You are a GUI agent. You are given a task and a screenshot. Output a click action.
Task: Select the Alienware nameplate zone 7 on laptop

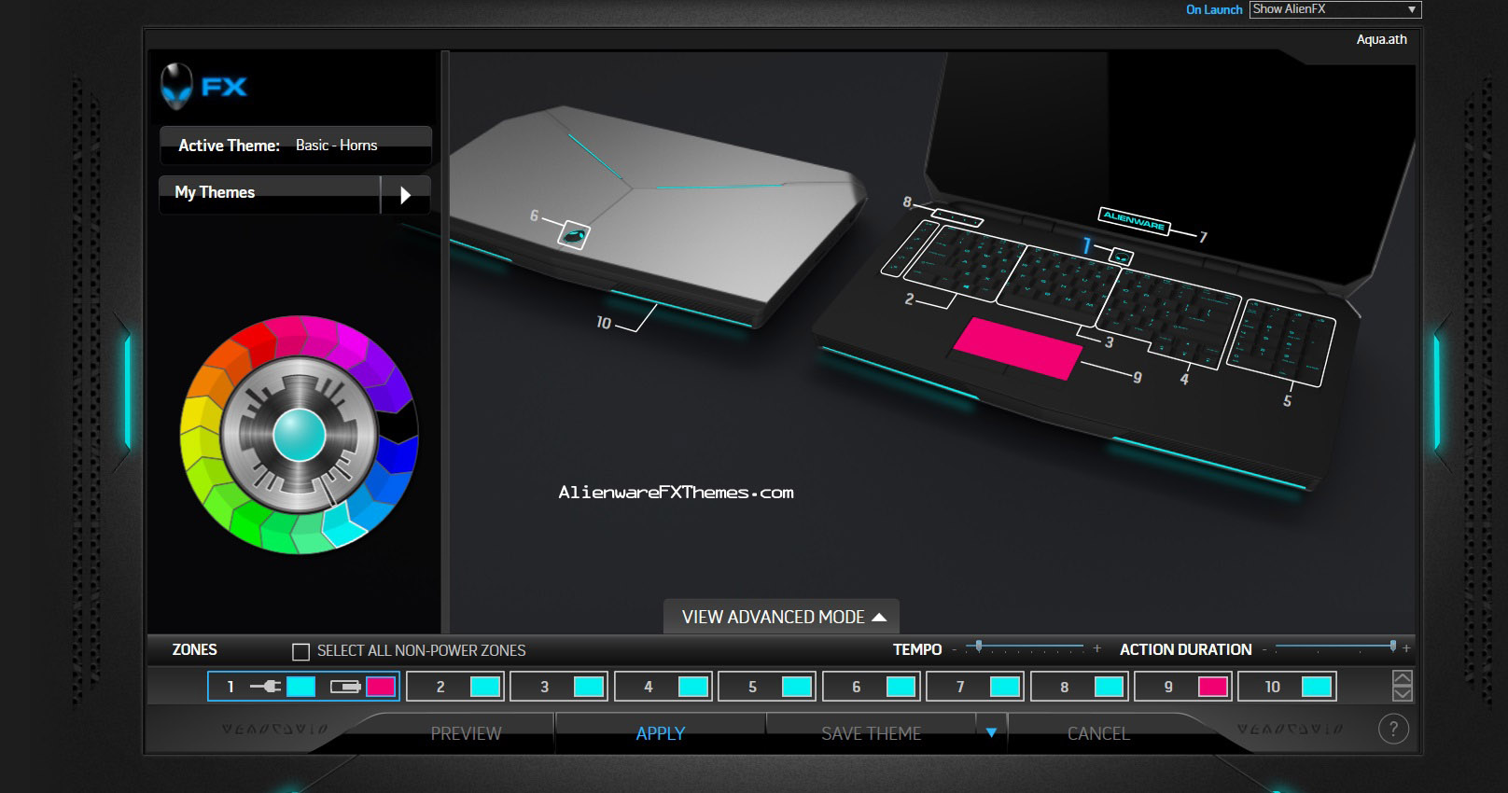(x=1134, y=221)
